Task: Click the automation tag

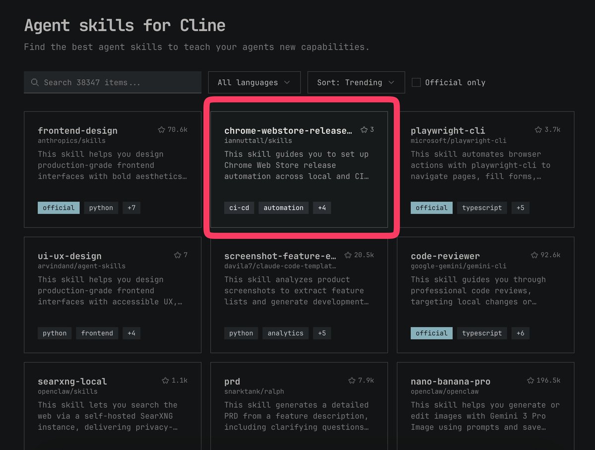Action: [x=284, y=208]
